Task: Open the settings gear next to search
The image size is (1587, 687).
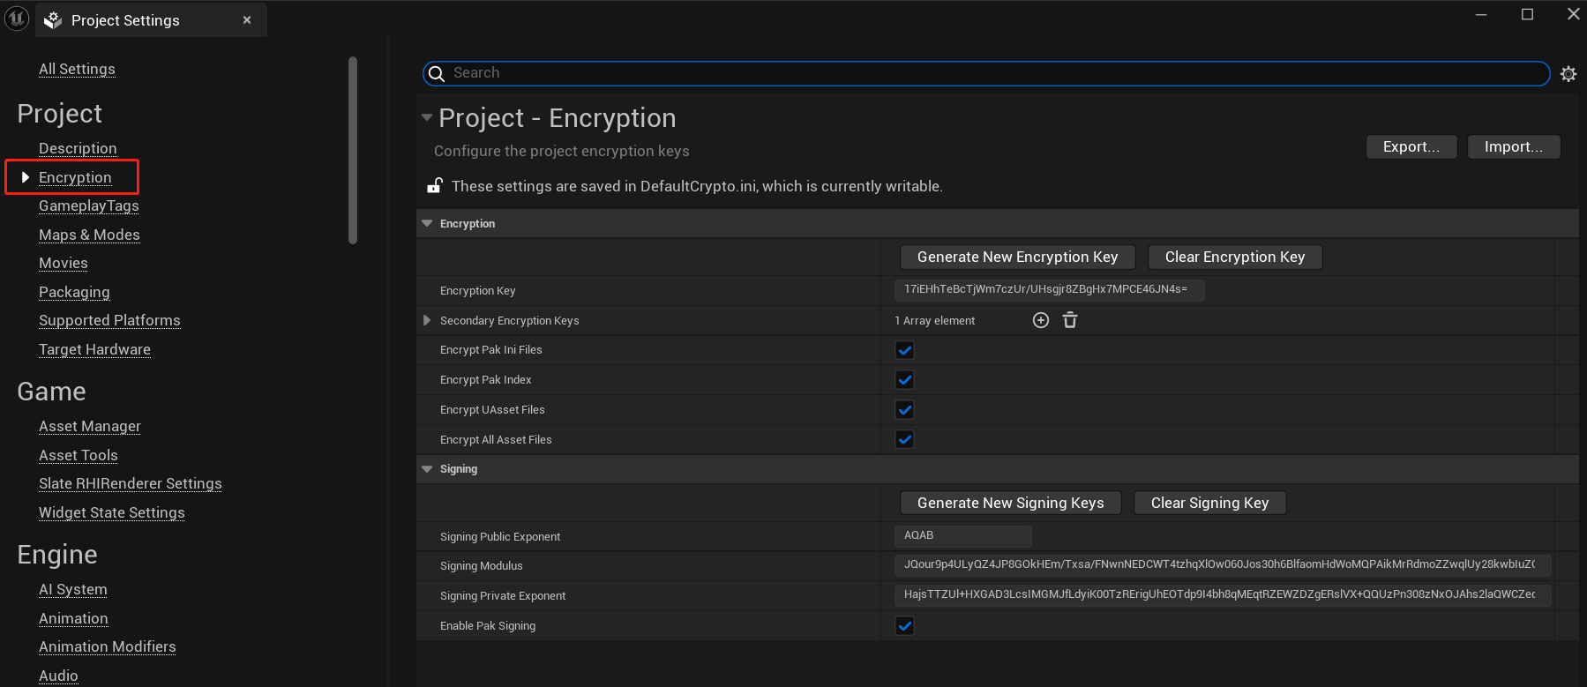Action: click(x=1568, y=74)
